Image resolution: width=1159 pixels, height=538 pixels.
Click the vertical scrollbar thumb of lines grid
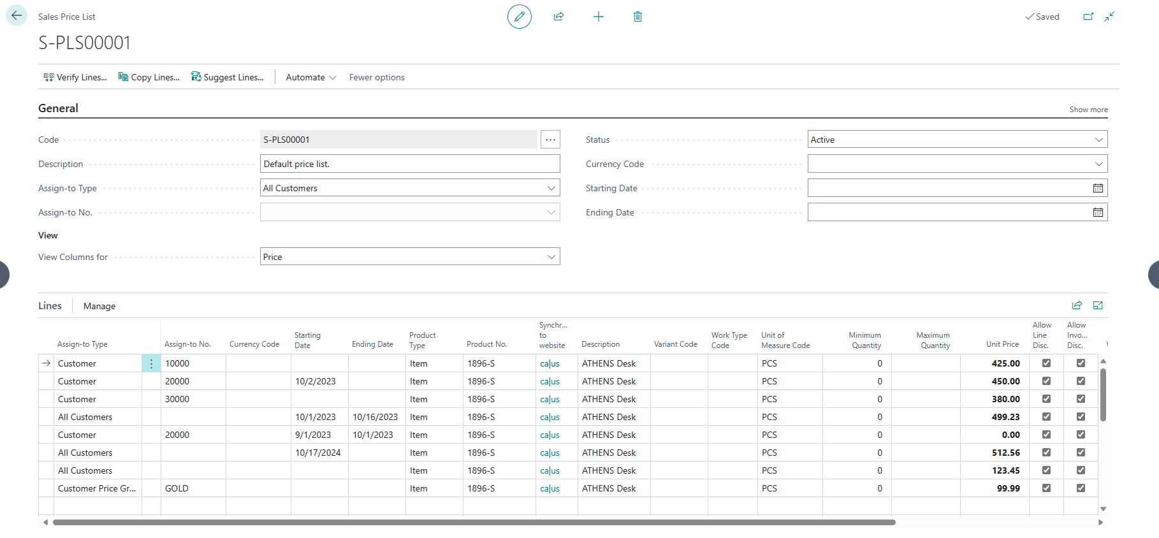pyautogui.click(x=1103, y=395)
